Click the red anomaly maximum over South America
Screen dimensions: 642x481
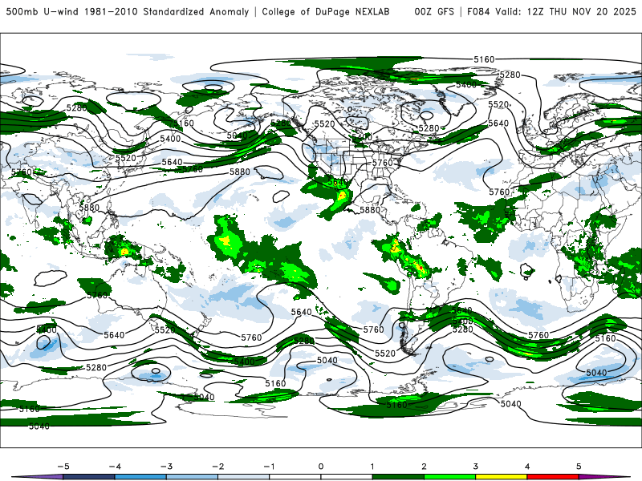pyautogui.click(x=421, y=268)
